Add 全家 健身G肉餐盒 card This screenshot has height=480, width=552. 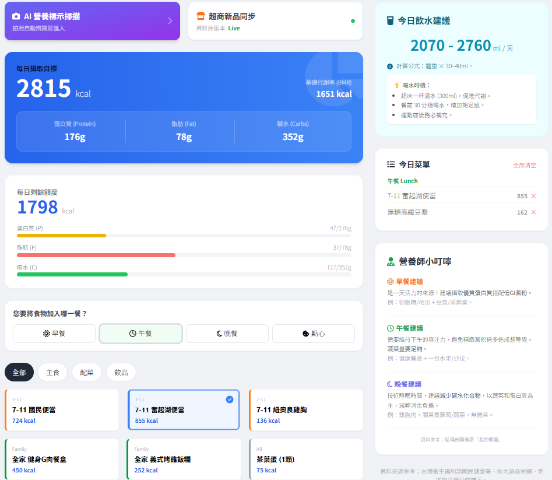(x=62, y=459)
